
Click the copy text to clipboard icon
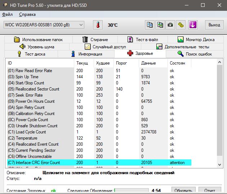click(150, 25)
